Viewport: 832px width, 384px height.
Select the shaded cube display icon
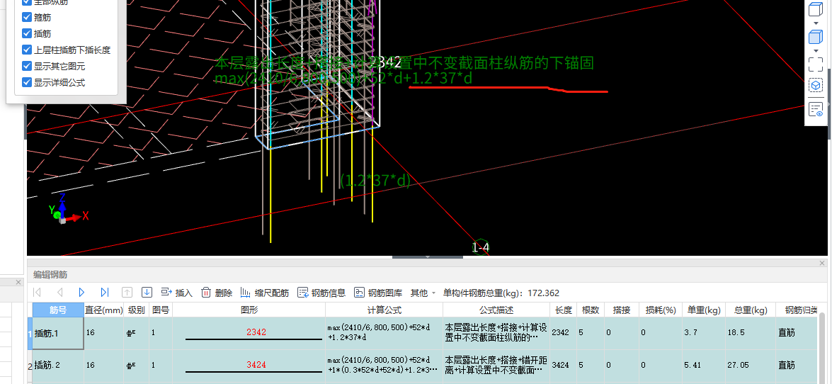click(815, 37)
